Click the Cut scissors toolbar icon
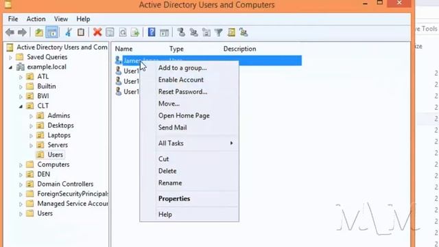 pos(68,32)
